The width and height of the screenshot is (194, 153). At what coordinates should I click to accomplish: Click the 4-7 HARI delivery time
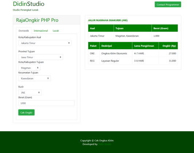(139, 54)
